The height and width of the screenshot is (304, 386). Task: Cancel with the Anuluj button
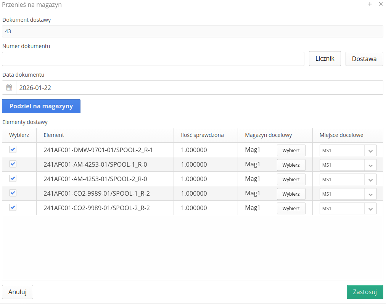18,292
